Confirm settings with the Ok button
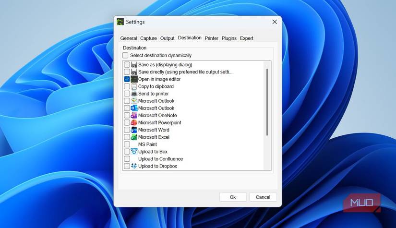Screen dimensions: 396x228 point(233,197)
